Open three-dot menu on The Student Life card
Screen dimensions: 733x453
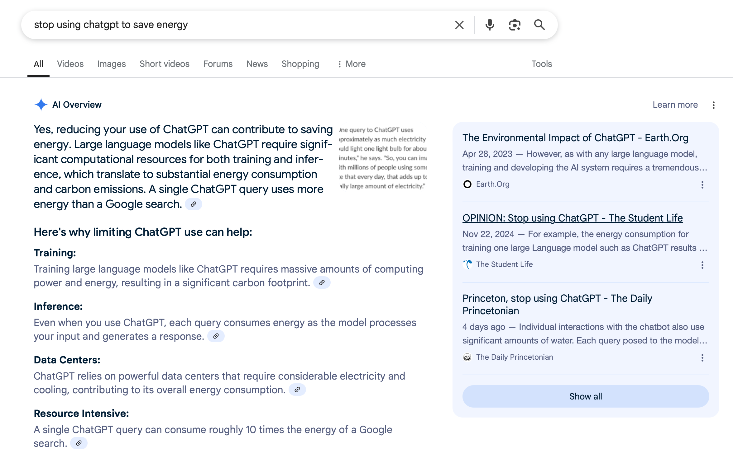coord(702,265)
